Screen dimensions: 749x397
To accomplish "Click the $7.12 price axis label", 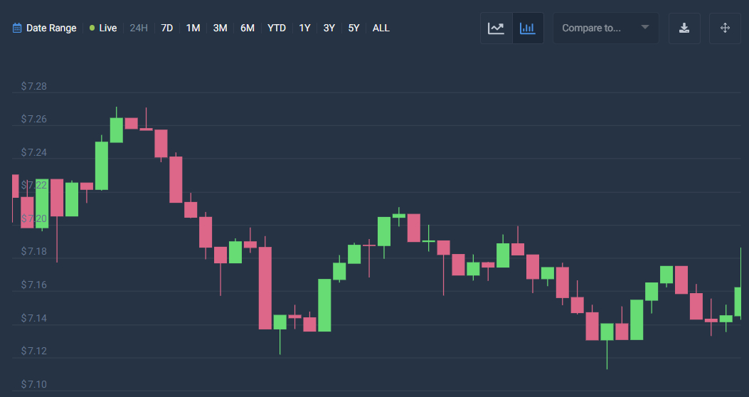I will tap(34, 351).
